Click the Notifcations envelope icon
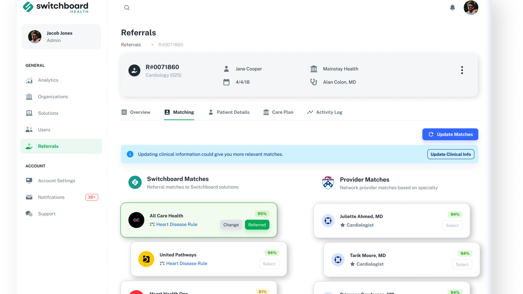523x294 pixels. point(29,197)
